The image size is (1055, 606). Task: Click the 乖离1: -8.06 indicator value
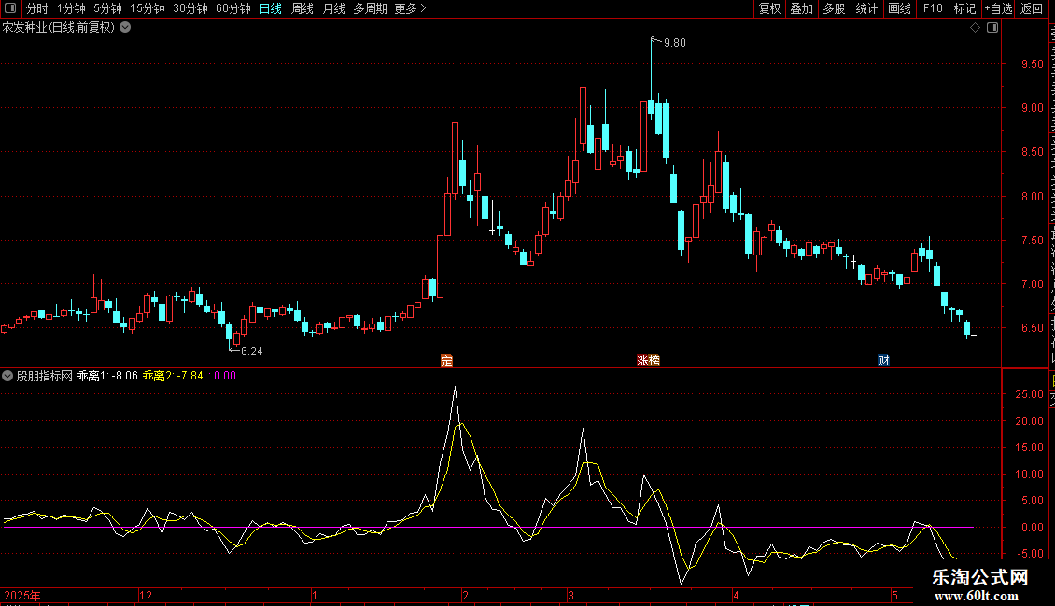point(107,376)
